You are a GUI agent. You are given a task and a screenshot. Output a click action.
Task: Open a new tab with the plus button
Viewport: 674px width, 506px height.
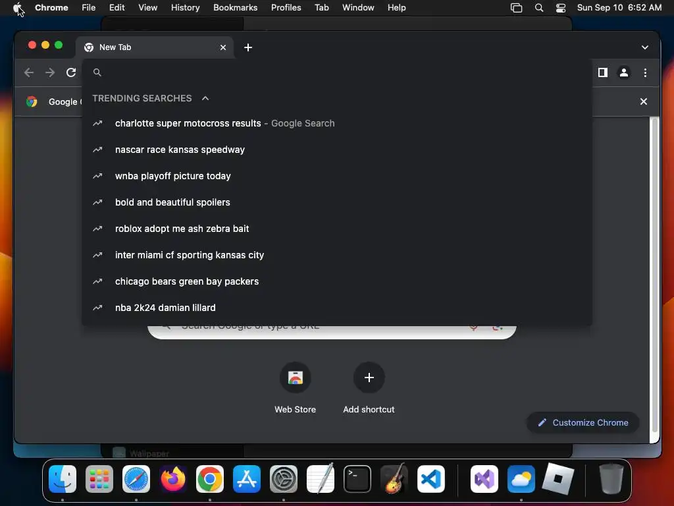[248, 47]
